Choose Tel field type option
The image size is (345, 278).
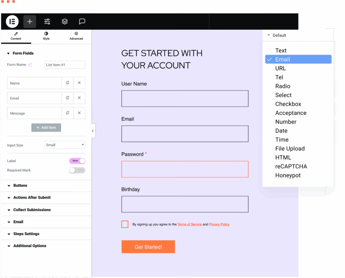pos(299,77)
